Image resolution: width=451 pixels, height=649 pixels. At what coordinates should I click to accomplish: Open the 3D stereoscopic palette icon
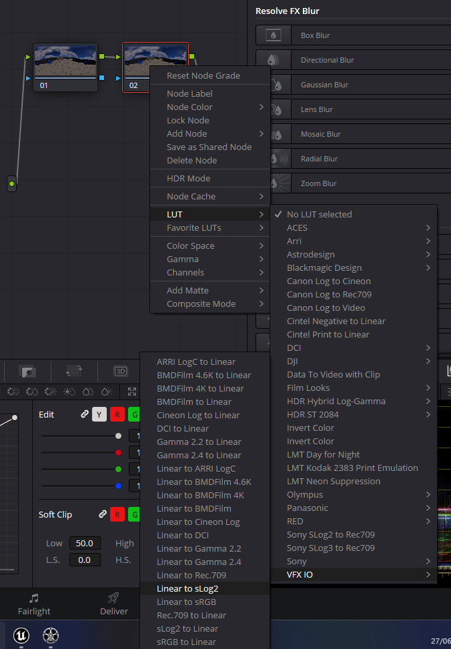121,371
